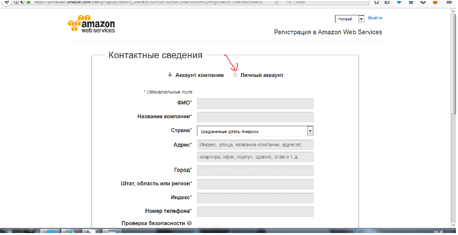The width and height of the screenshot is (458, 235).
Task: Click the browser Поиск search box
Action: coord(326,2)
